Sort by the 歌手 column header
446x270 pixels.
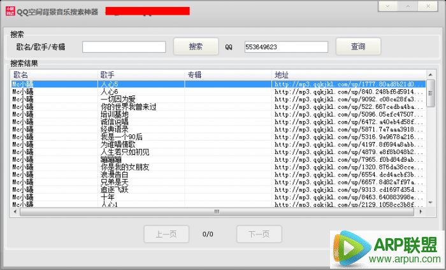coord(141,75)
